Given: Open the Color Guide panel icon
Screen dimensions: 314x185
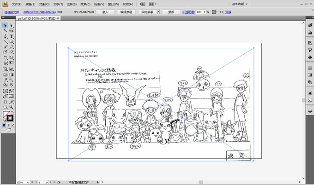Looking at the screenshot, I should pos(310,32).
